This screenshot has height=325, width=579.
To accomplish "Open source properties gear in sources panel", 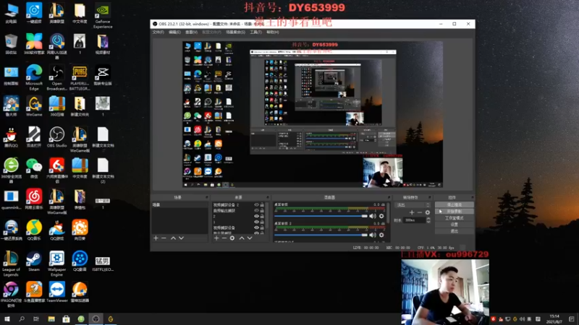I will (232, 238).
